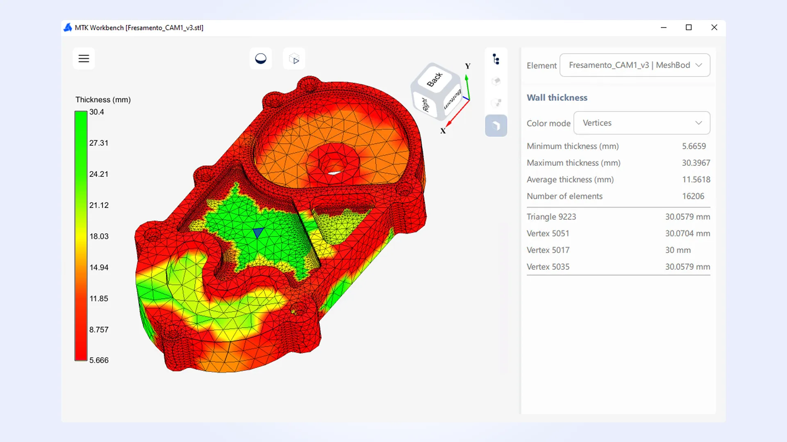Viewport: 787px width, 442px height.
Task: Click the shaded sphere display mode icon
Action: coord(261,58)
